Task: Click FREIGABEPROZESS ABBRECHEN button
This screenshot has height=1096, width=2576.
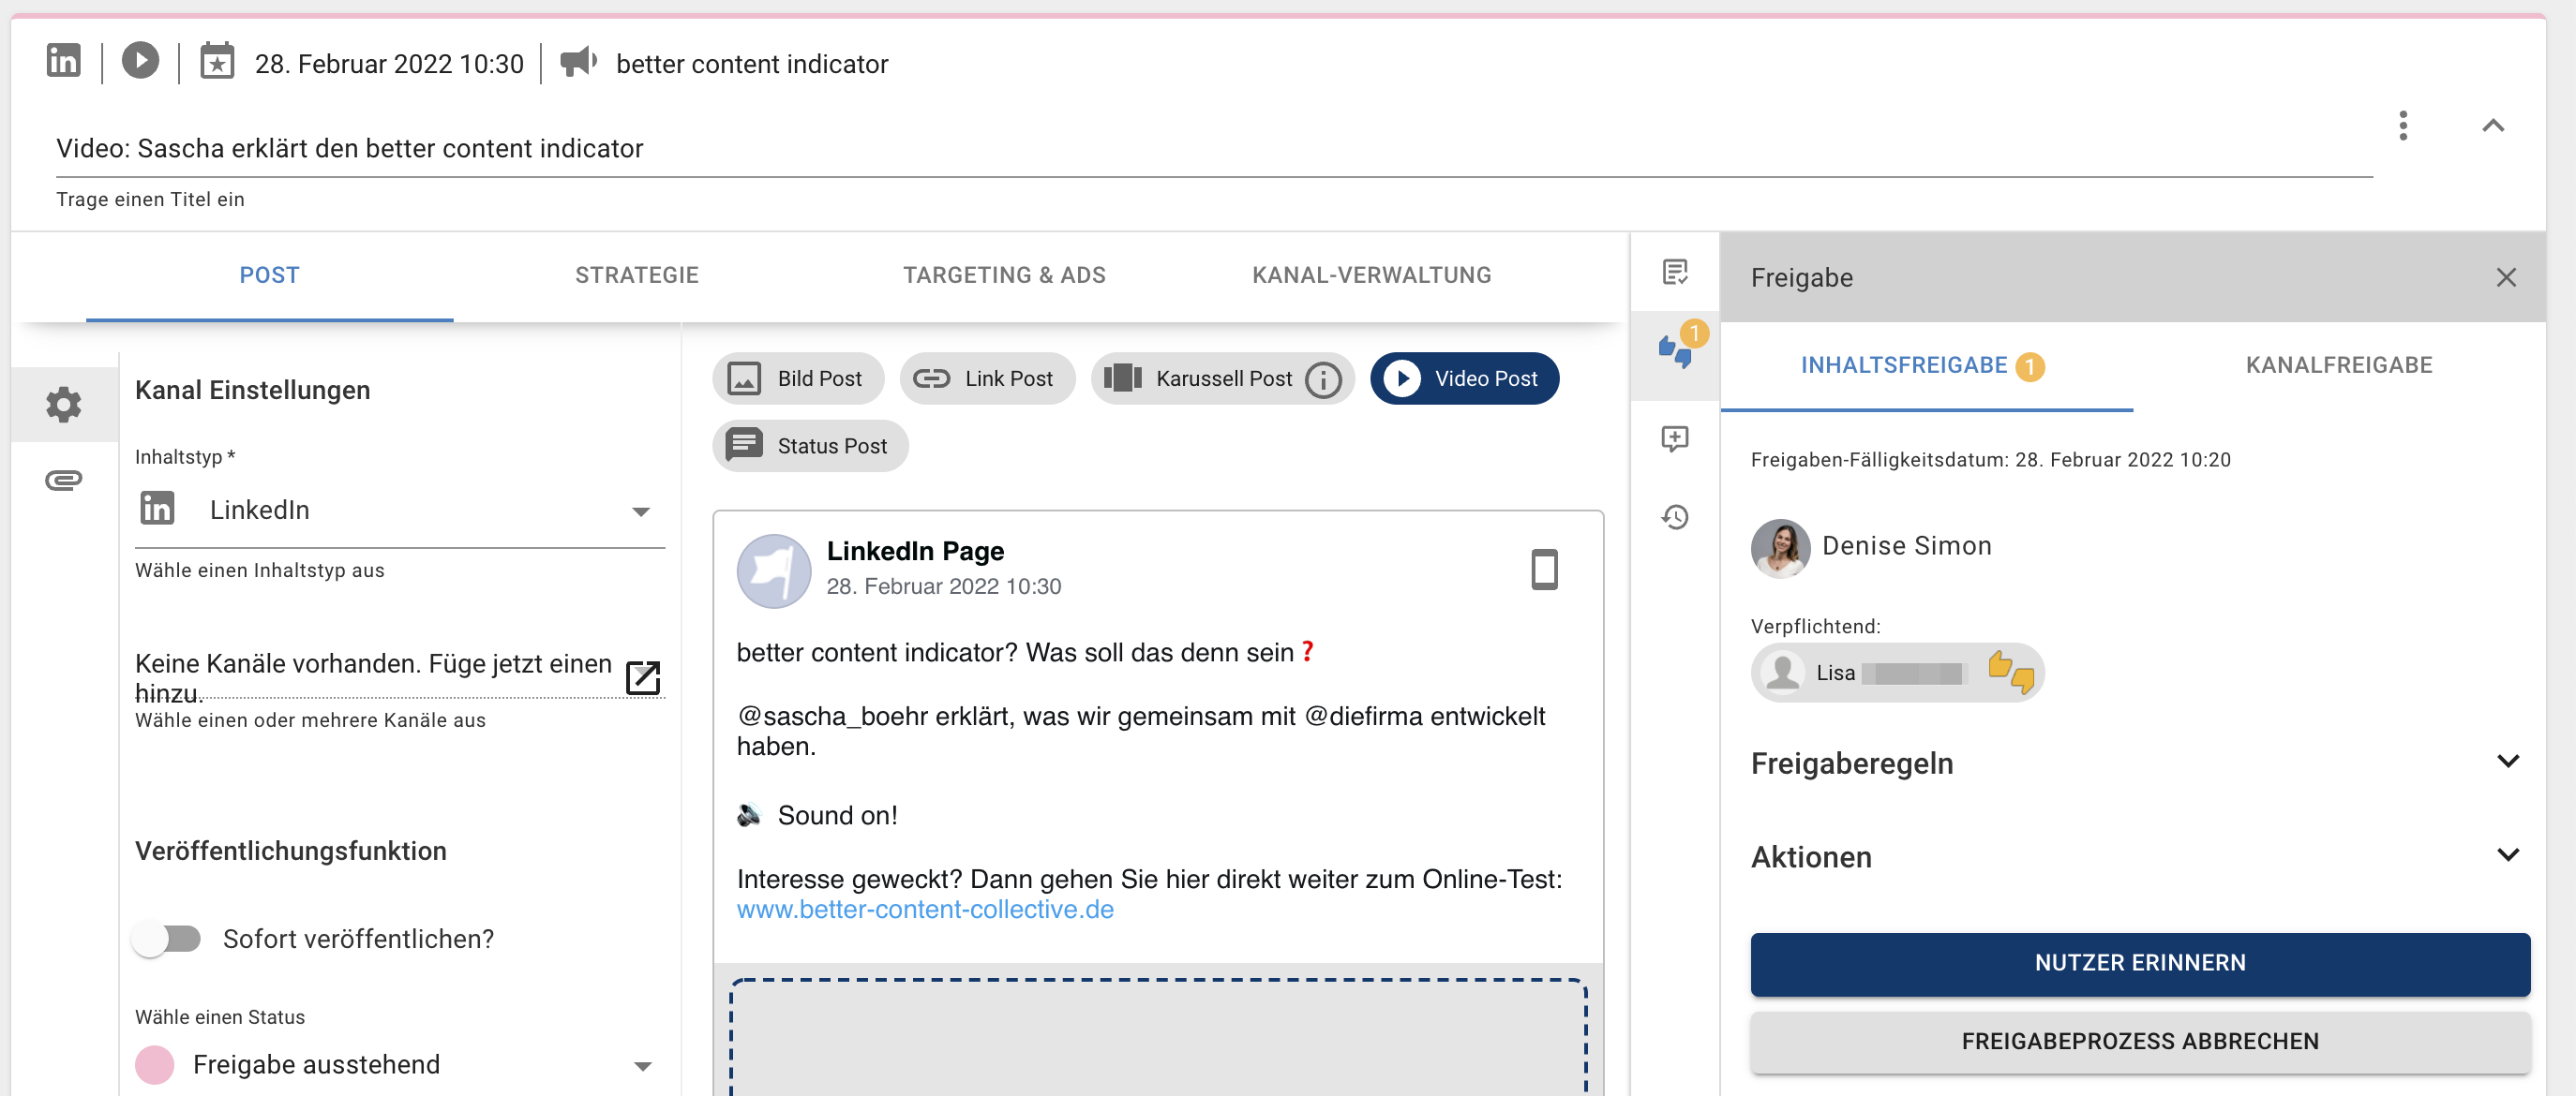Action: pyautogui.click(x=2140, y=1042)
